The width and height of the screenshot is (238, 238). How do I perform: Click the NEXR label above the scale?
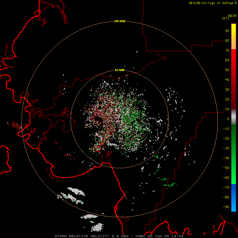coord(232,16)
